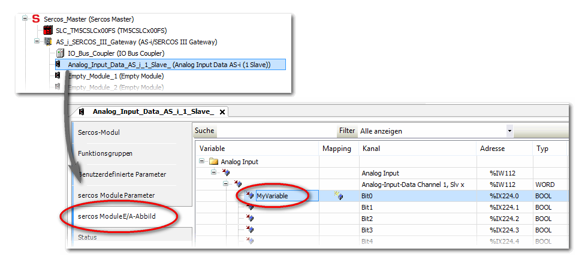Click the input variable icon in Bit2 row
579x257 pixels.
249,218
